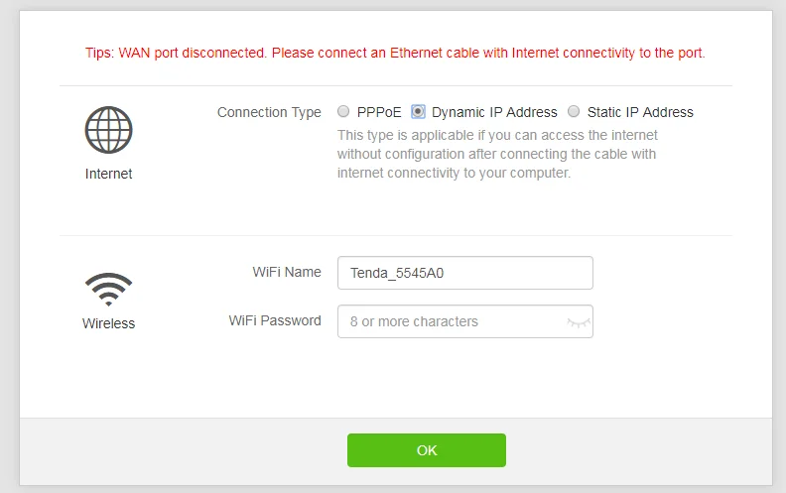Click the PPPoE label text

pyautogui.click(x=379, y=112)
